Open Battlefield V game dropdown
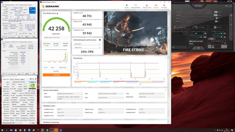The image size is (235, 132). tap(87, 44)
